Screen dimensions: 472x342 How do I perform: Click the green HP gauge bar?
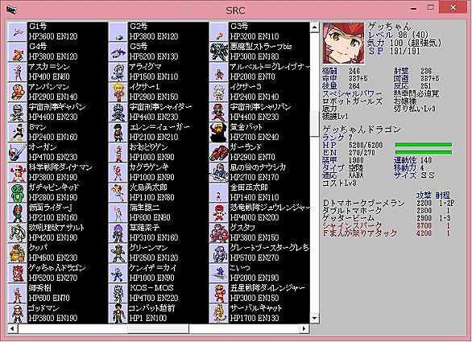[424, 145]
